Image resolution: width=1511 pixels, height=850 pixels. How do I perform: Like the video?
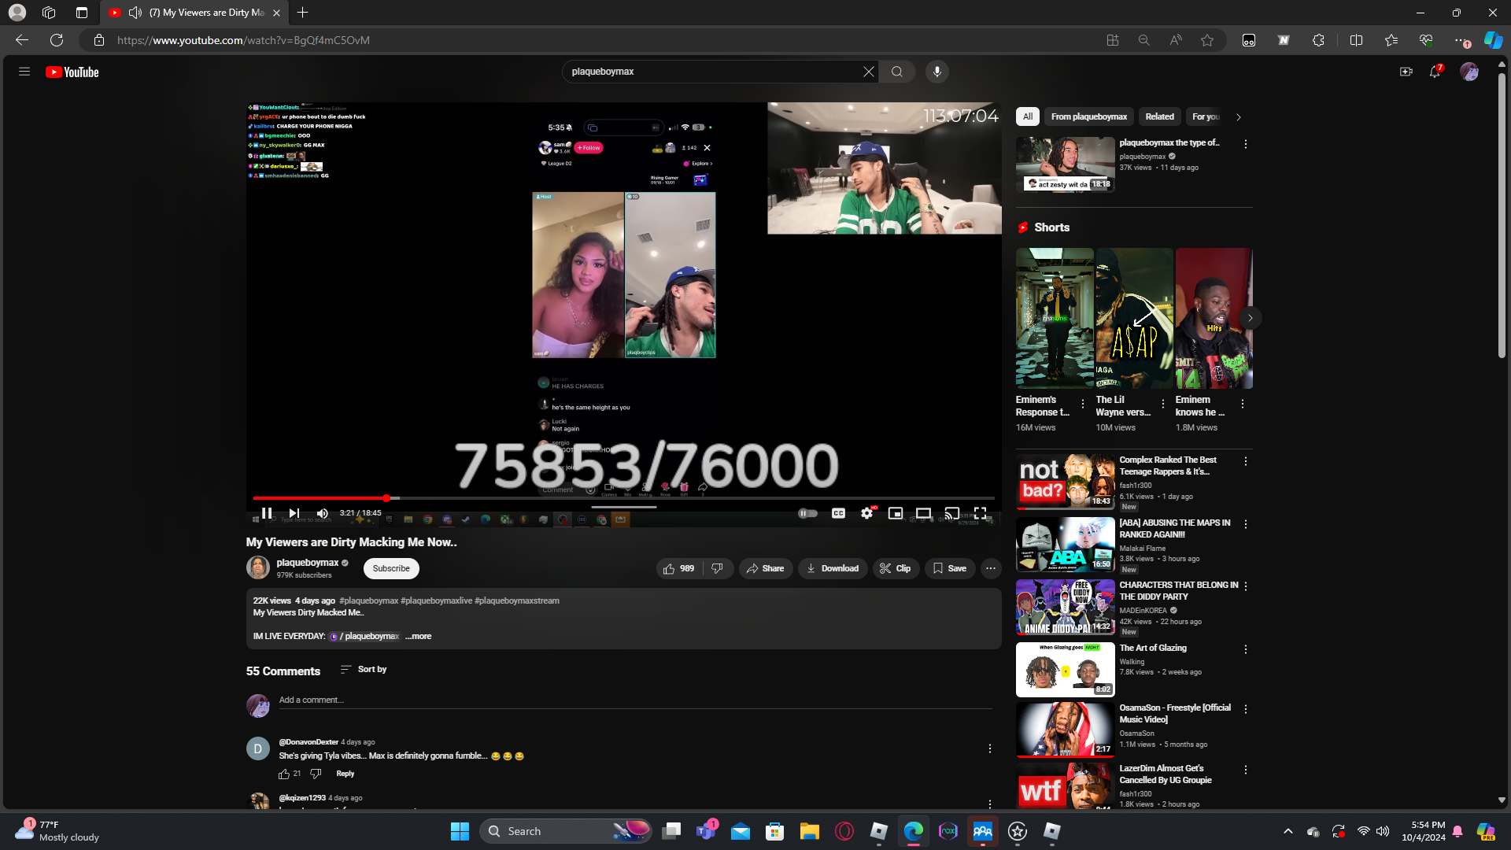tap(678, 568)
